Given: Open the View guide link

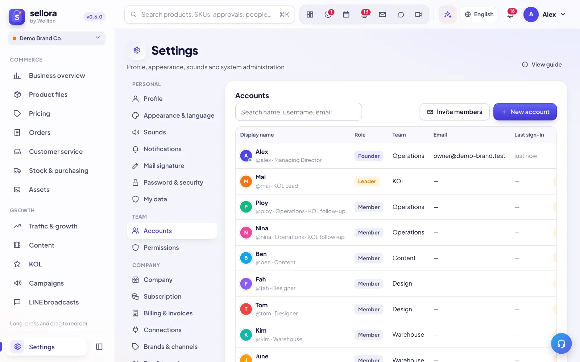Looking at the screenshot, I should (542, 64).
